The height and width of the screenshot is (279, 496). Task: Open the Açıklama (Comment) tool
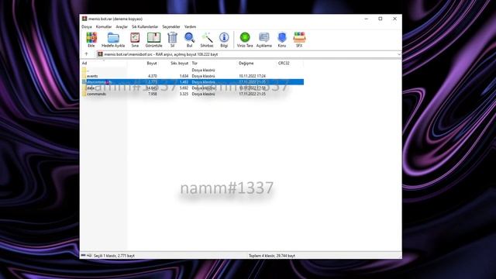click(x=263, y=40)
